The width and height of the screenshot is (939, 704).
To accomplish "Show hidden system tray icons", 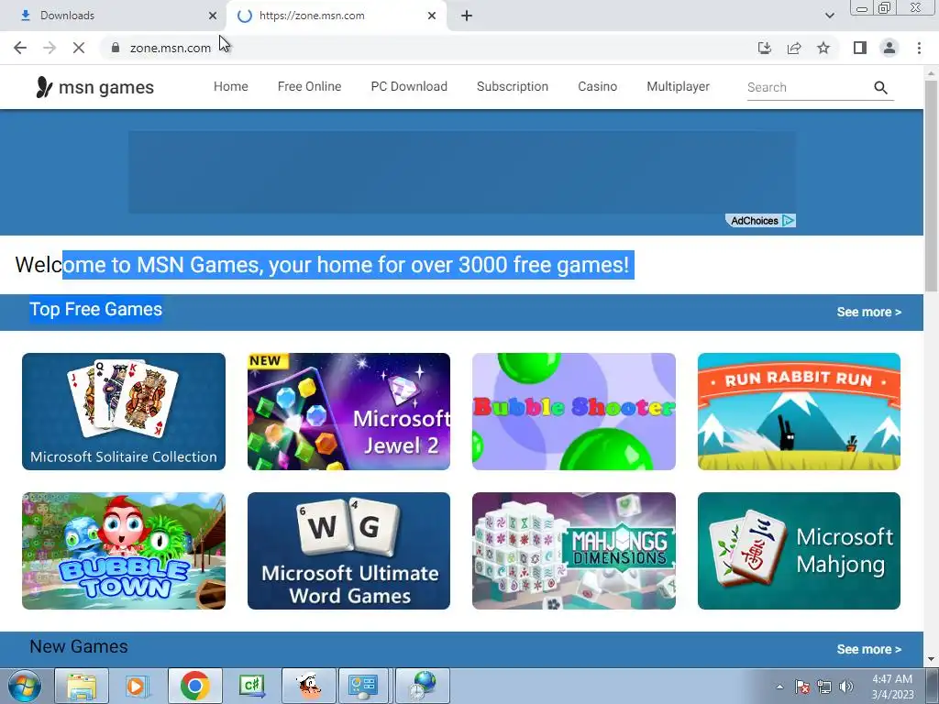I will tap(779, 687).
